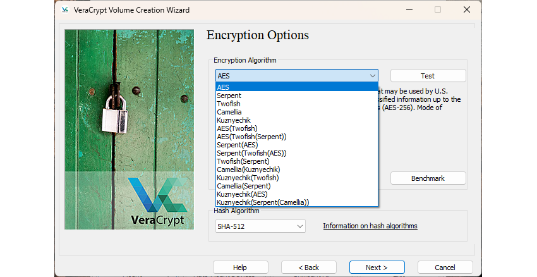
Task: Select Kuznyechik(Twofish) entry
Action: (296, 178)
